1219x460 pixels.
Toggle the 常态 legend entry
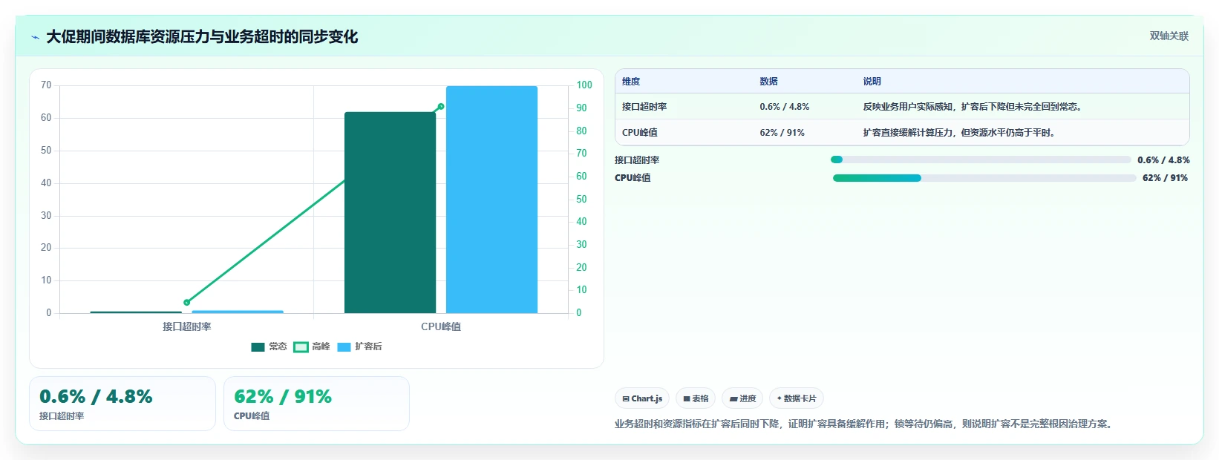(269, 346)
